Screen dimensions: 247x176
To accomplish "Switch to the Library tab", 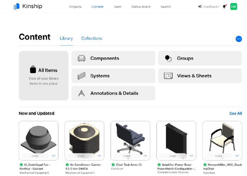I will click(66, 38).
